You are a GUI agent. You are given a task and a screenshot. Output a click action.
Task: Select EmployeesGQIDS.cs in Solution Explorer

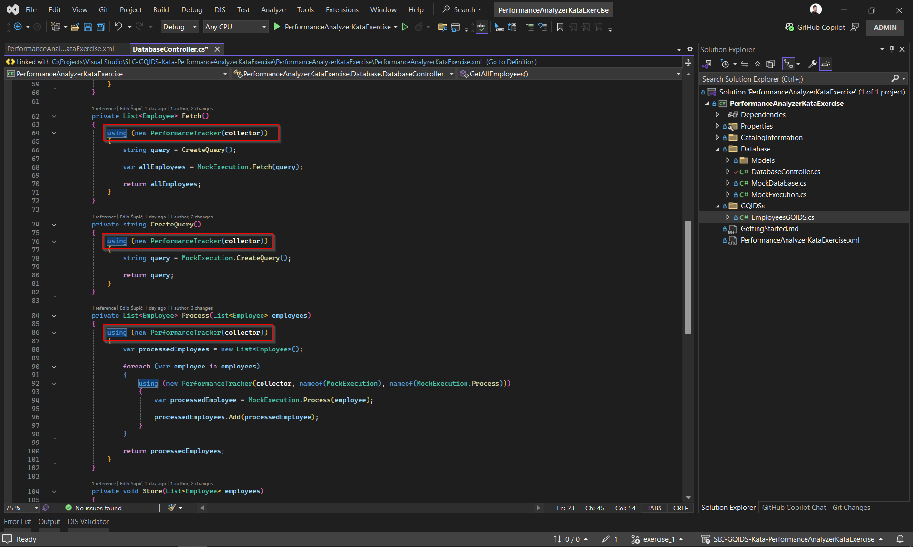point(782,217)
